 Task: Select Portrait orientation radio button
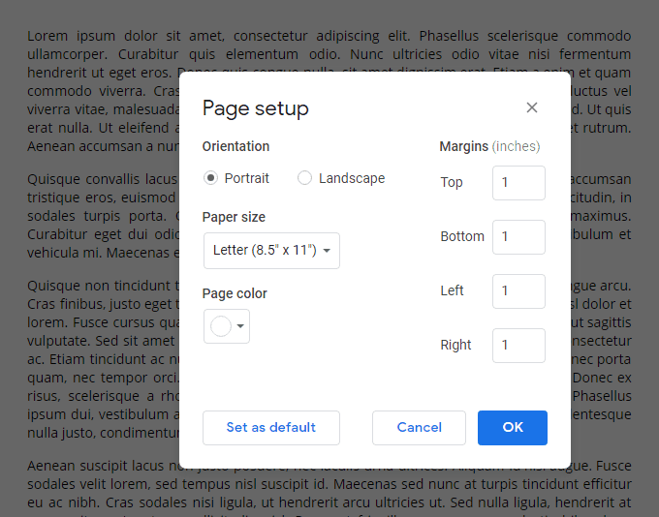pos(211,178)
